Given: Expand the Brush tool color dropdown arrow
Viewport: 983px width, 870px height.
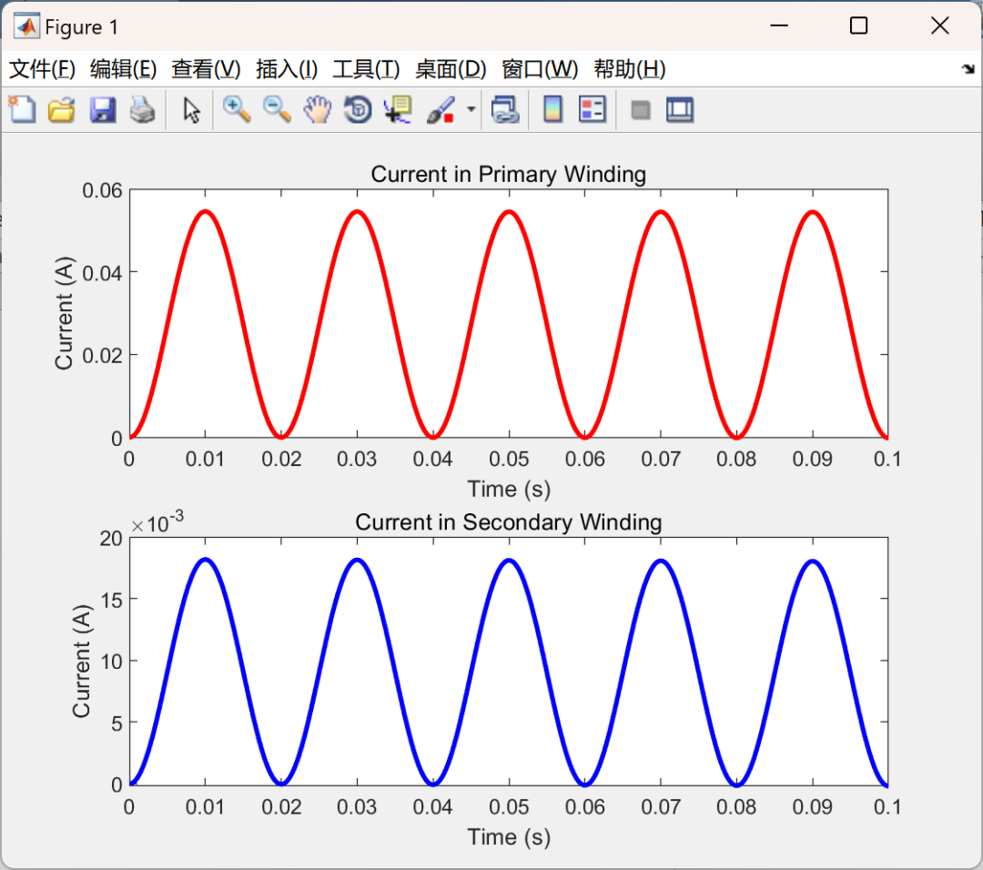Looking at the screenshot, I should click(x=471, y=110).
